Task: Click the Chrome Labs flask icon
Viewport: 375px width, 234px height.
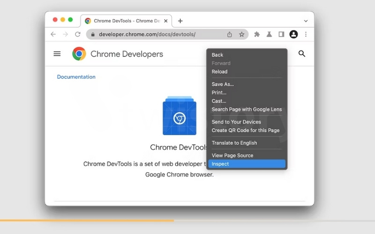Action: point(269,34)
